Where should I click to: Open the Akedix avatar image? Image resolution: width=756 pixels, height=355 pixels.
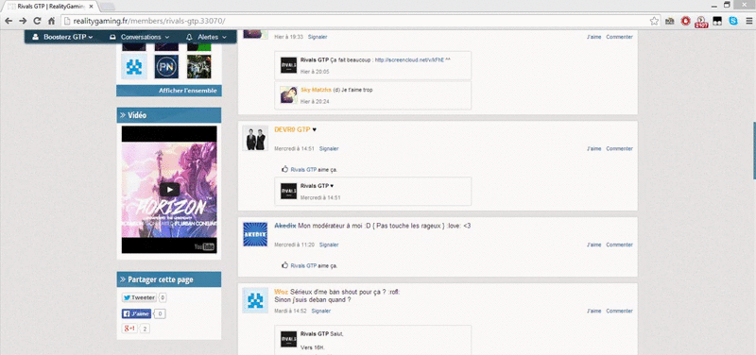[255, 234]
